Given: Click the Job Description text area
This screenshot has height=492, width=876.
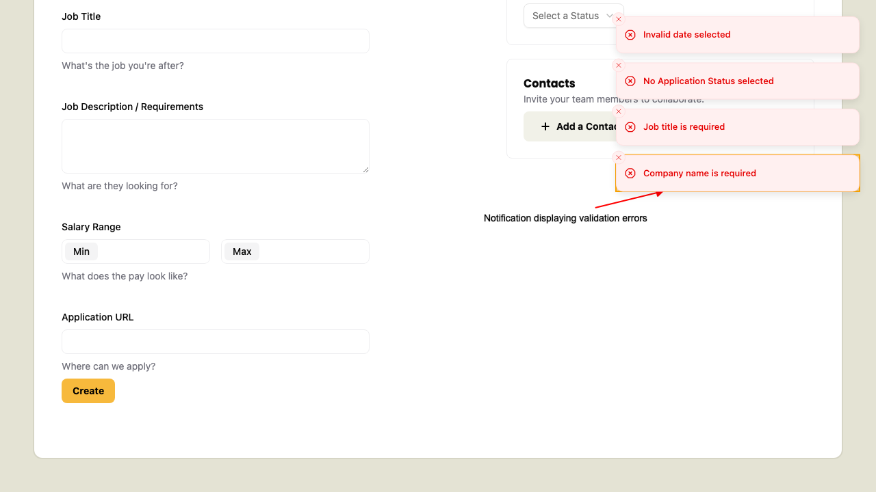Looking at the screenshot, I should 216,146.
